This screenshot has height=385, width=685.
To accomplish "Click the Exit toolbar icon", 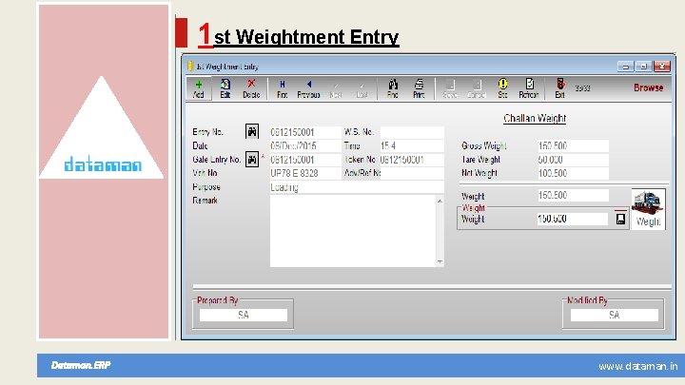I will (560, 88).
